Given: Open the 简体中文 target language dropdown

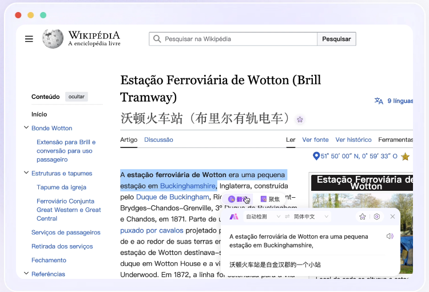Looking at the screenshot, I should pyautogui.click(x=311, y=217).
